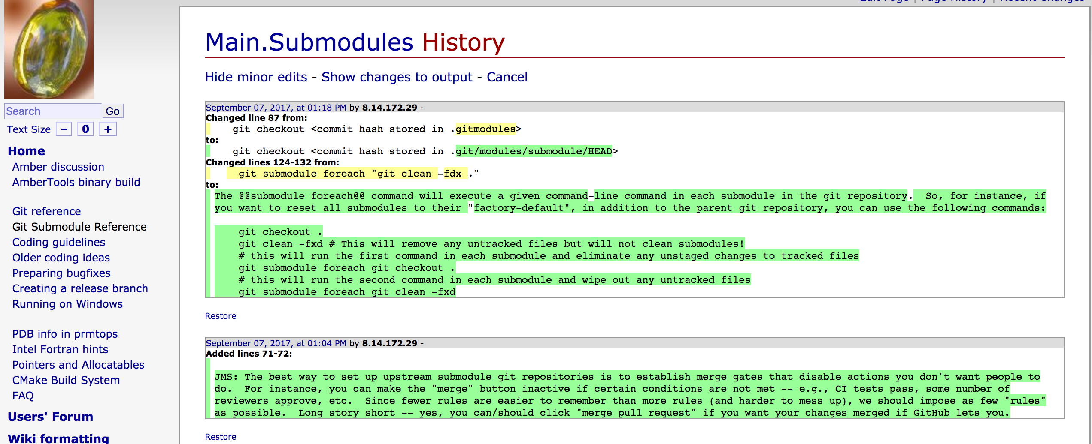
Task: Cancel the history view
Action: point(507,77)
